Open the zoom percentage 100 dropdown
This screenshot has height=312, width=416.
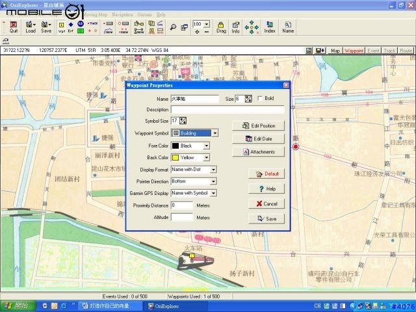207,25
